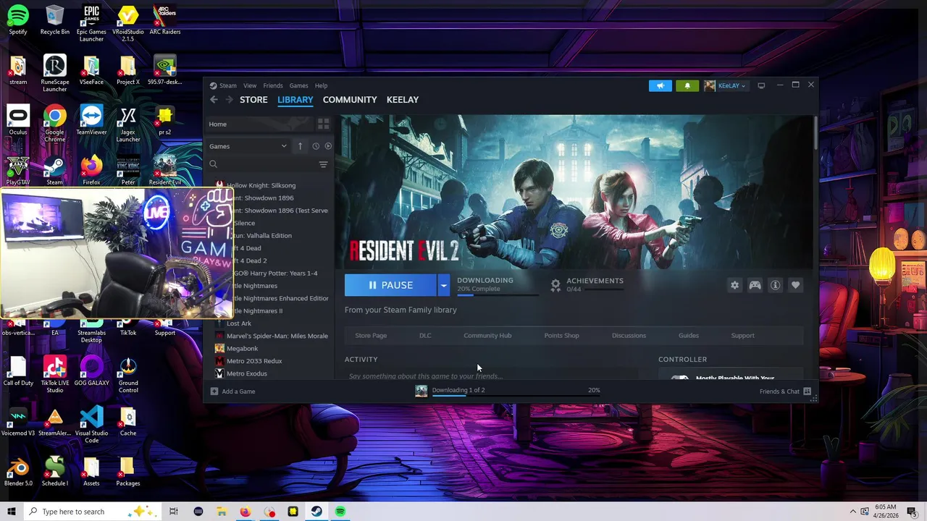The width and height of the screenshot is (927, 521).
Task: Go back with the Steam back arrow
Action: point(214,100)
